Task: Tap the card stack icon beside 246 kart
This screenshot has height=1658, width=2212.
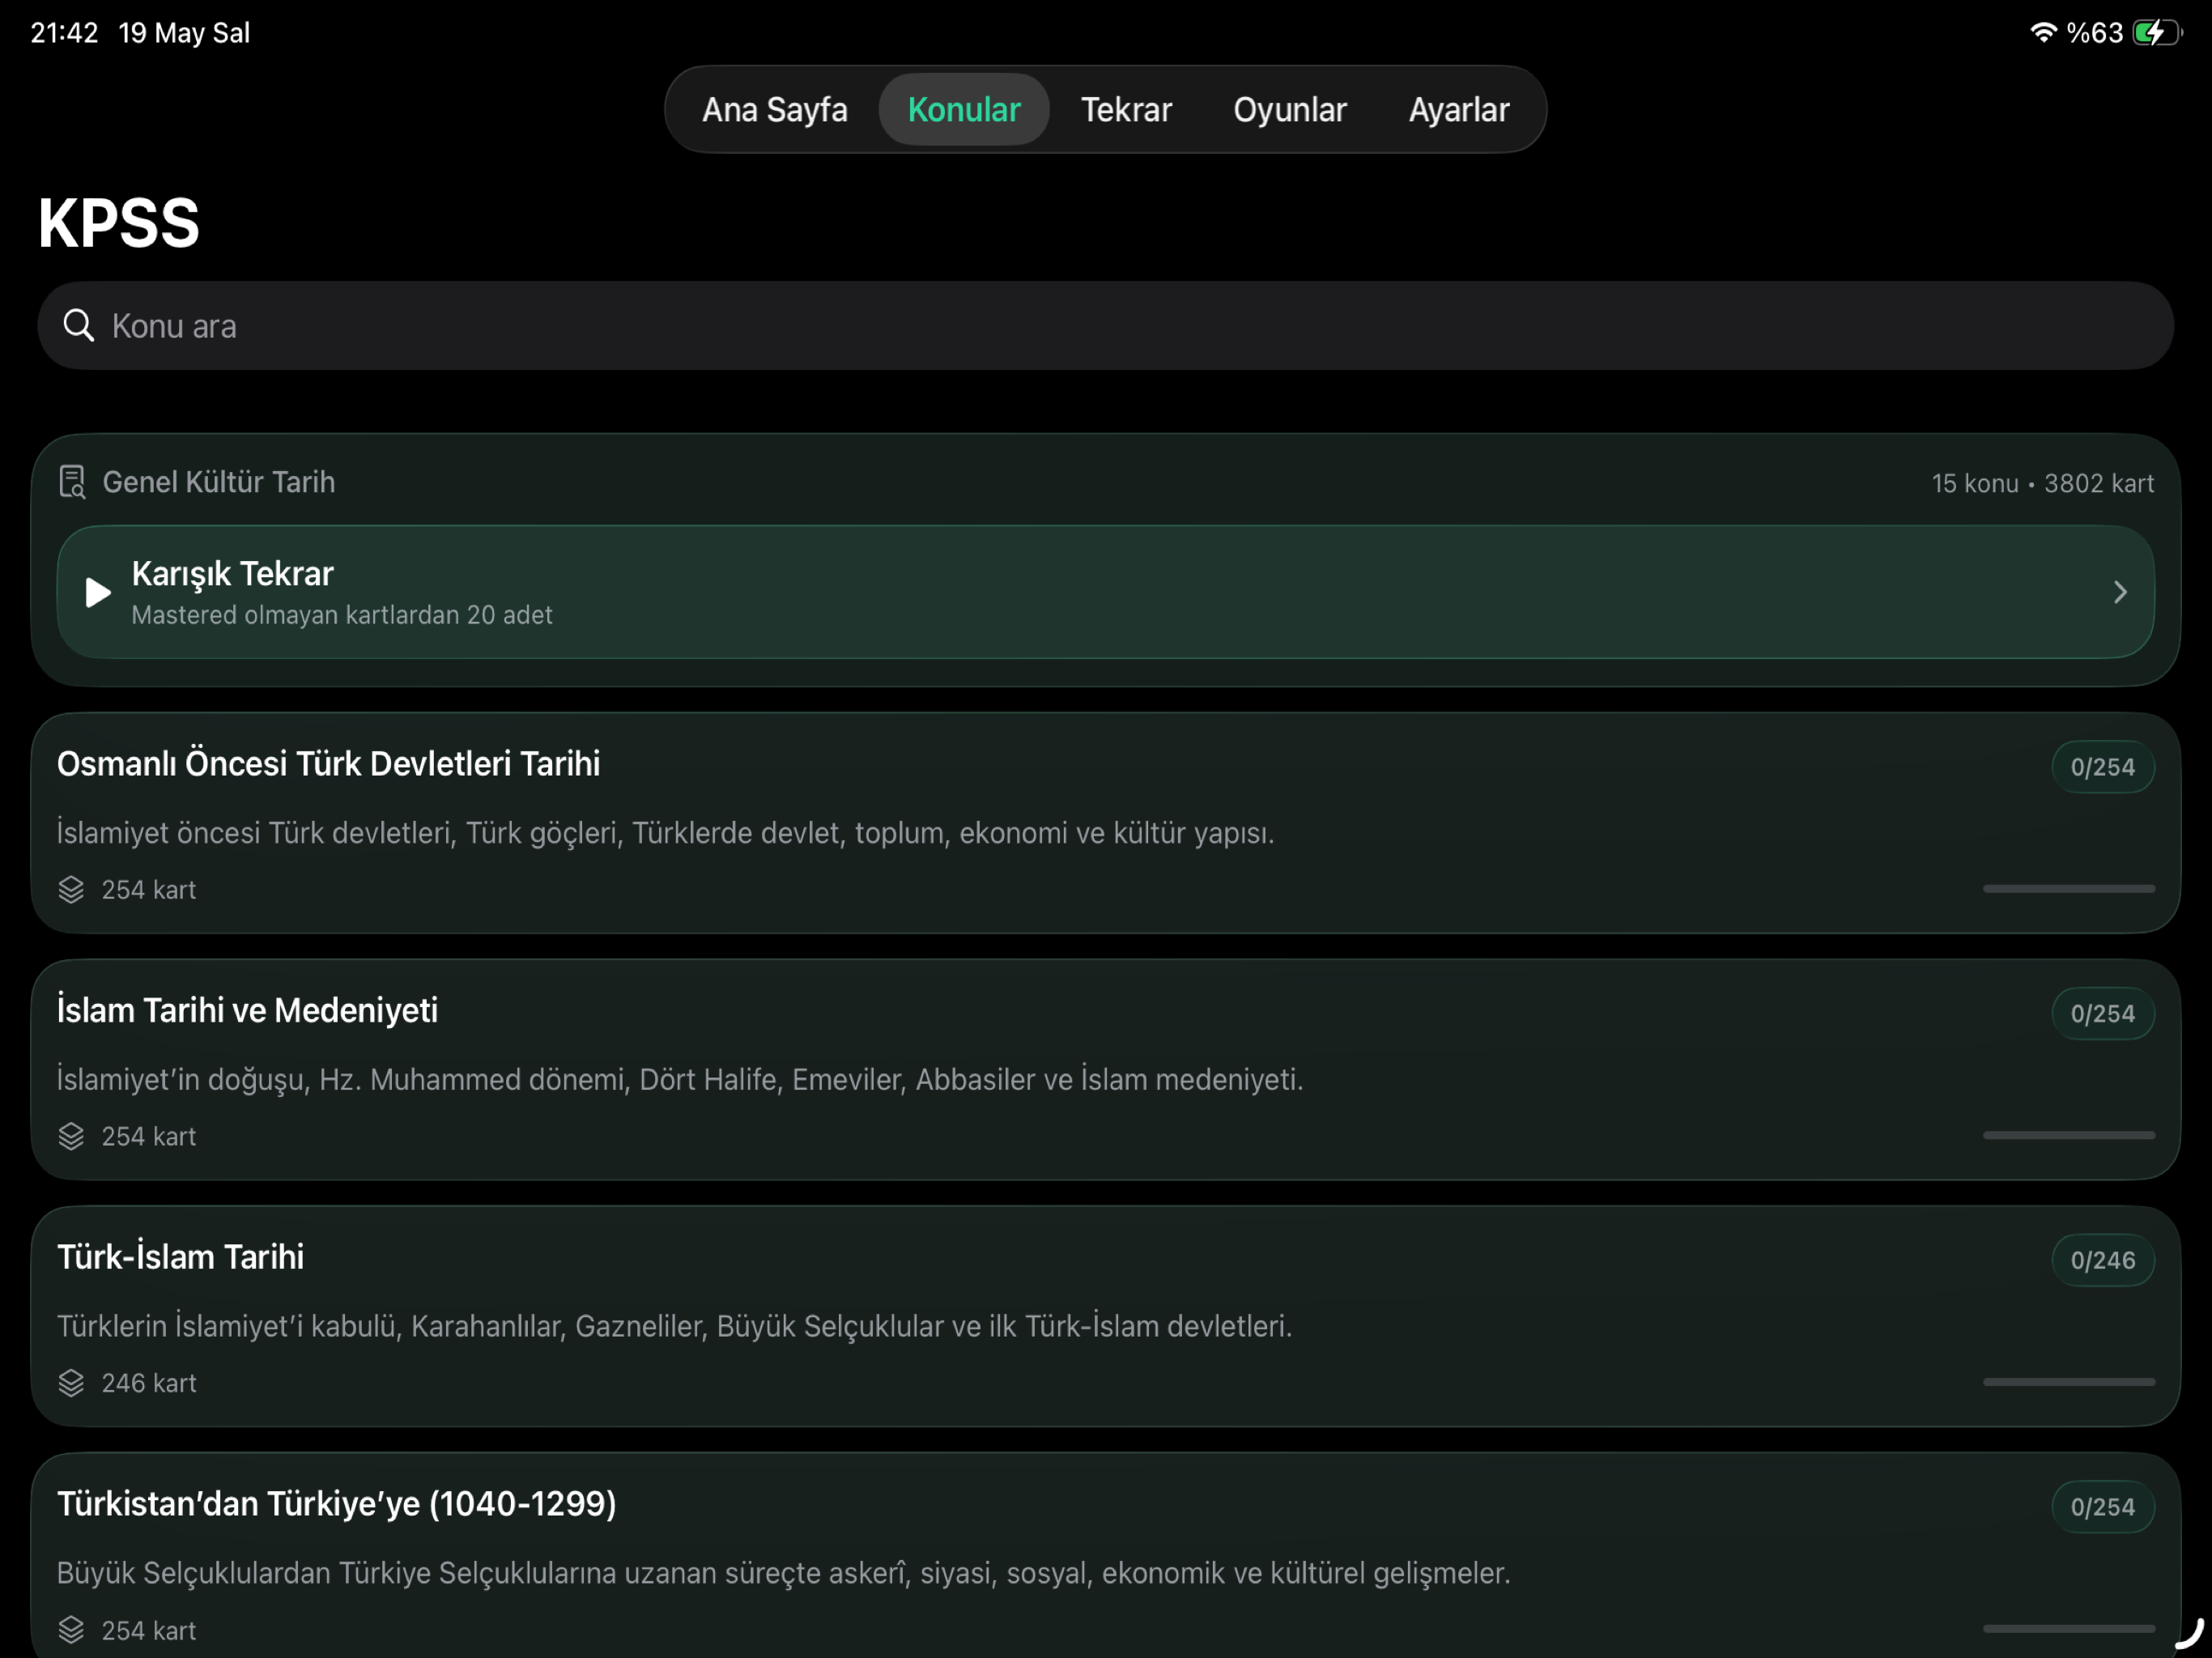Action: pos(71,1383)
